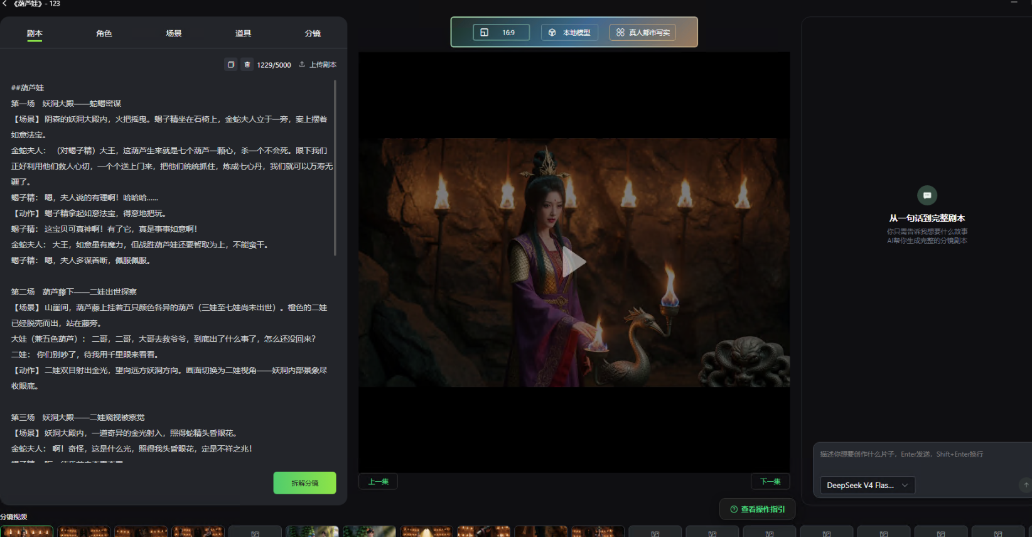This screenshot has width=1032, height=537.
Task: Click the script line 第一场 妖洞大殿——蛇蝎密谋
Action: [x=66, y=104]
